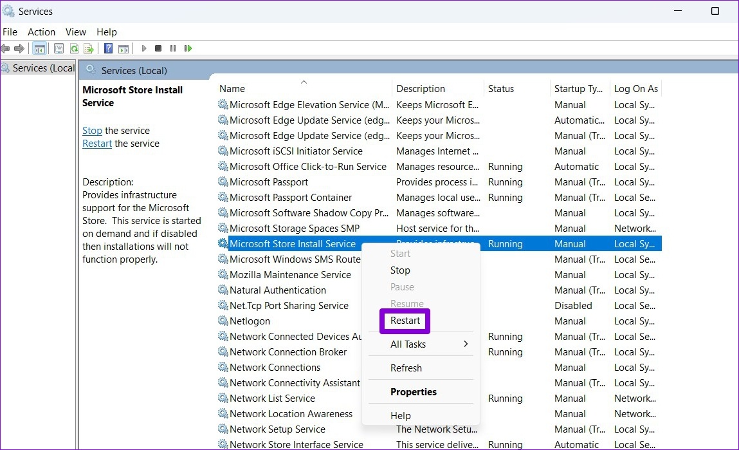Open help with the blue question-mark toolbar icon
Screen dimensions: 739x450
[109, 48]
